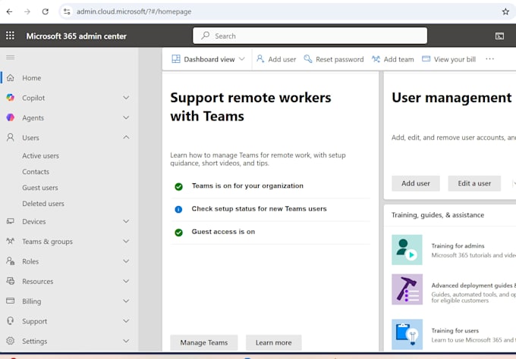Click the Training for admins title
This screenshot has width=516, height=359.
[458, 245]
